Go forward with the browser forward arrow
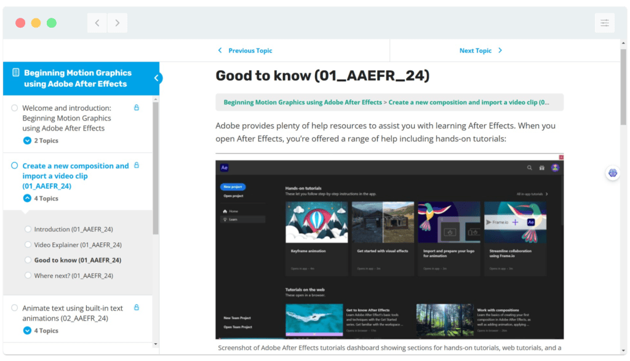 coord(118,23)
